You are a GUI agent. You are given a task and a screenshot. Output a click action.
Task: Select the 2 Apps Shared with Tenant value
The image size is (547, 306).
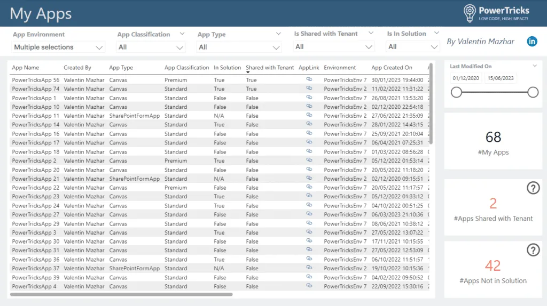(x=493, y=203)
